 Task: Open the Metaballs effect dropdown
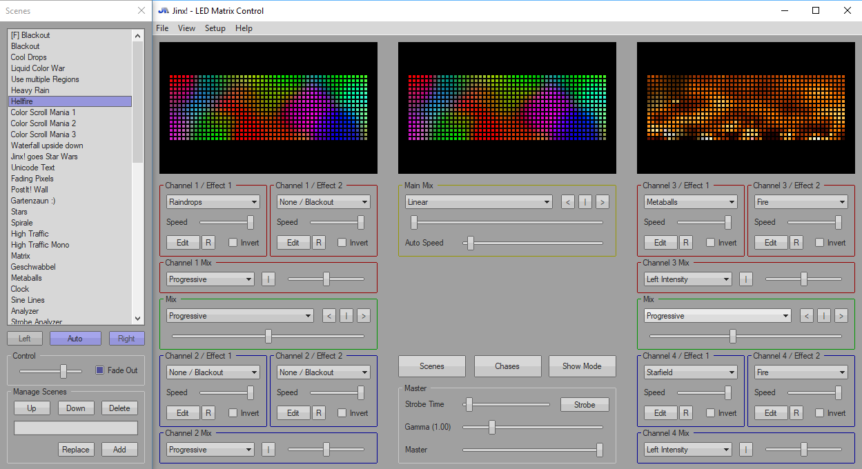click(x=691, y=202)
